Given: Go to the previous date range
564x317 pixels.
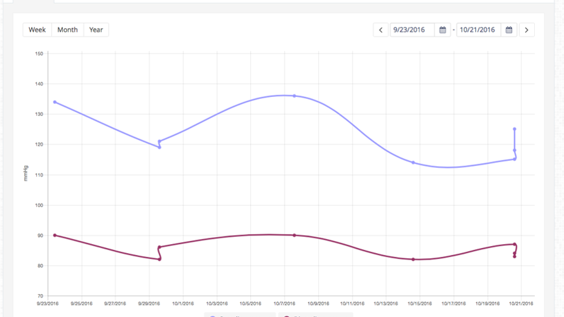Looking at the screenshot, I should pyautogui.click(x=380, y=30).
